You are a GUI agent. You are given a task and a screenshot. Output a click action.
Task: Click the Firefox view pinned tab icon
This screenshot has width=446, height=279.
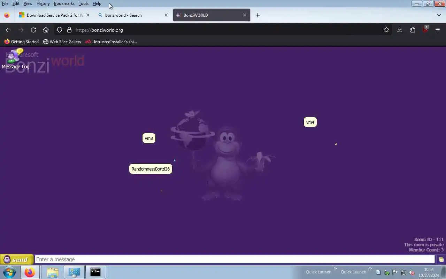7,15
